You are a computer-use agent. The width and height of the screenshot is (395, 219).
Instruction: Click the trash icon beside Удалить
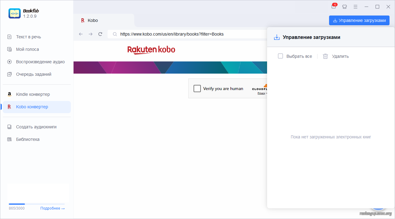(325, 56)
